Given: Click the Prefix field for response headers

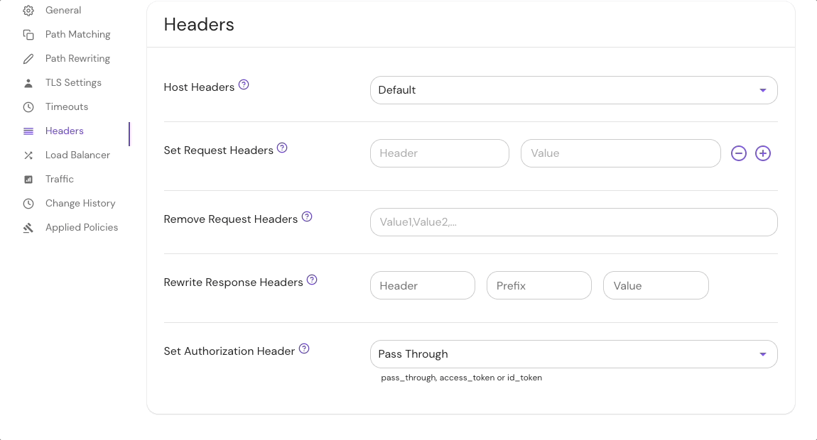Looking at the screenshot, I should [539, 285].
